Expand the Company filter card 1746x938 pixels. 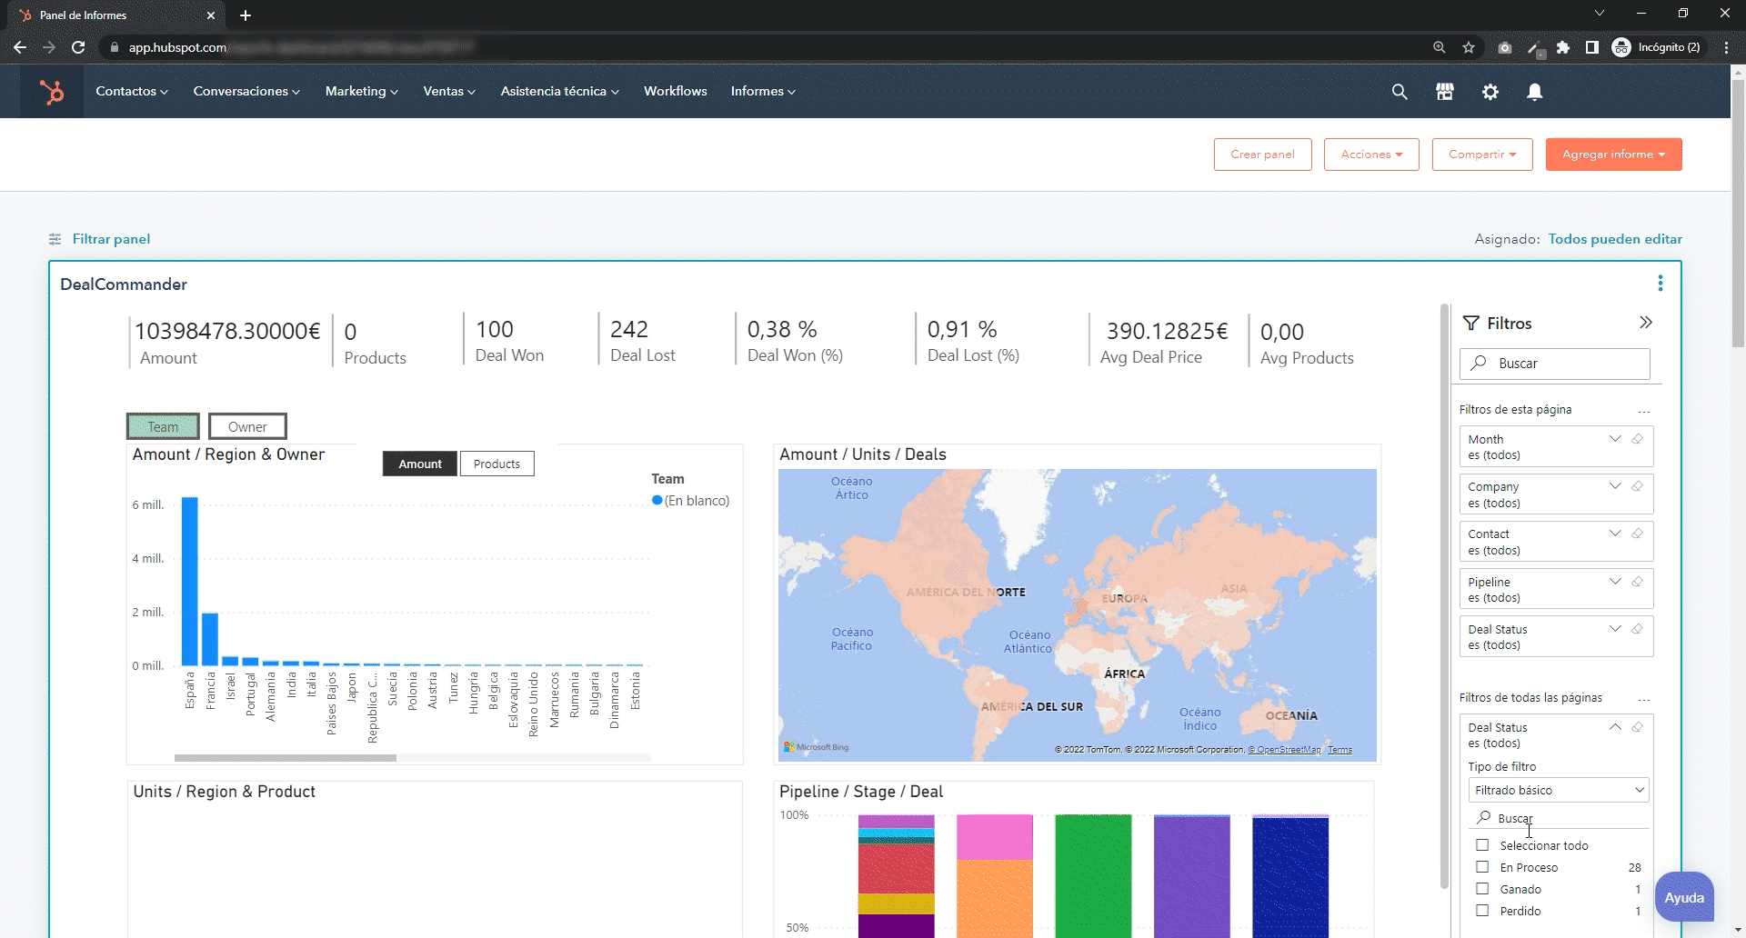coord(1615,486)
